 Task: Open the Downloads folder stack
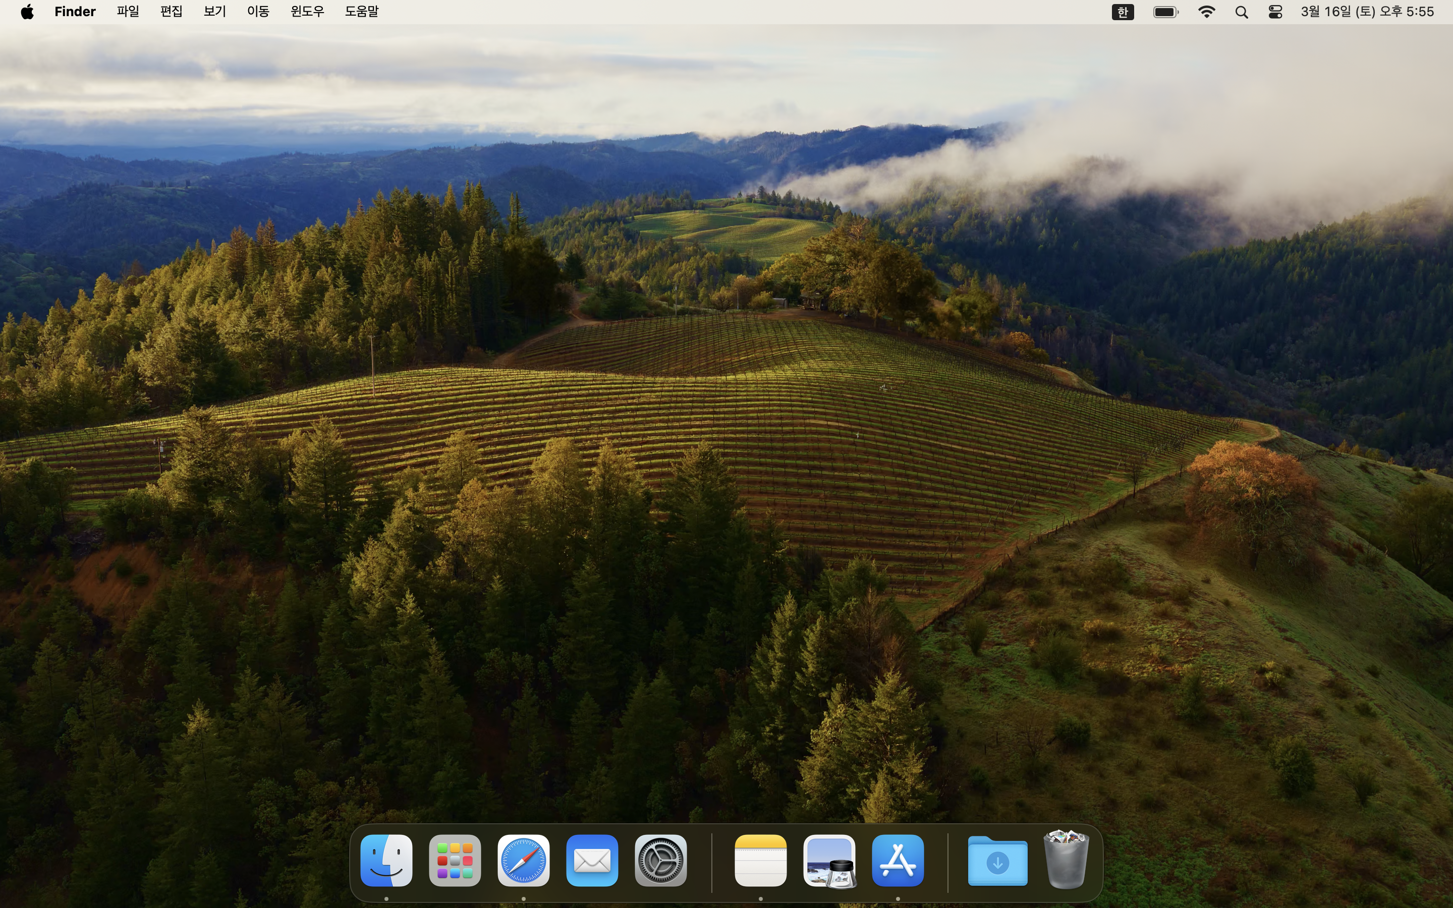997,861
